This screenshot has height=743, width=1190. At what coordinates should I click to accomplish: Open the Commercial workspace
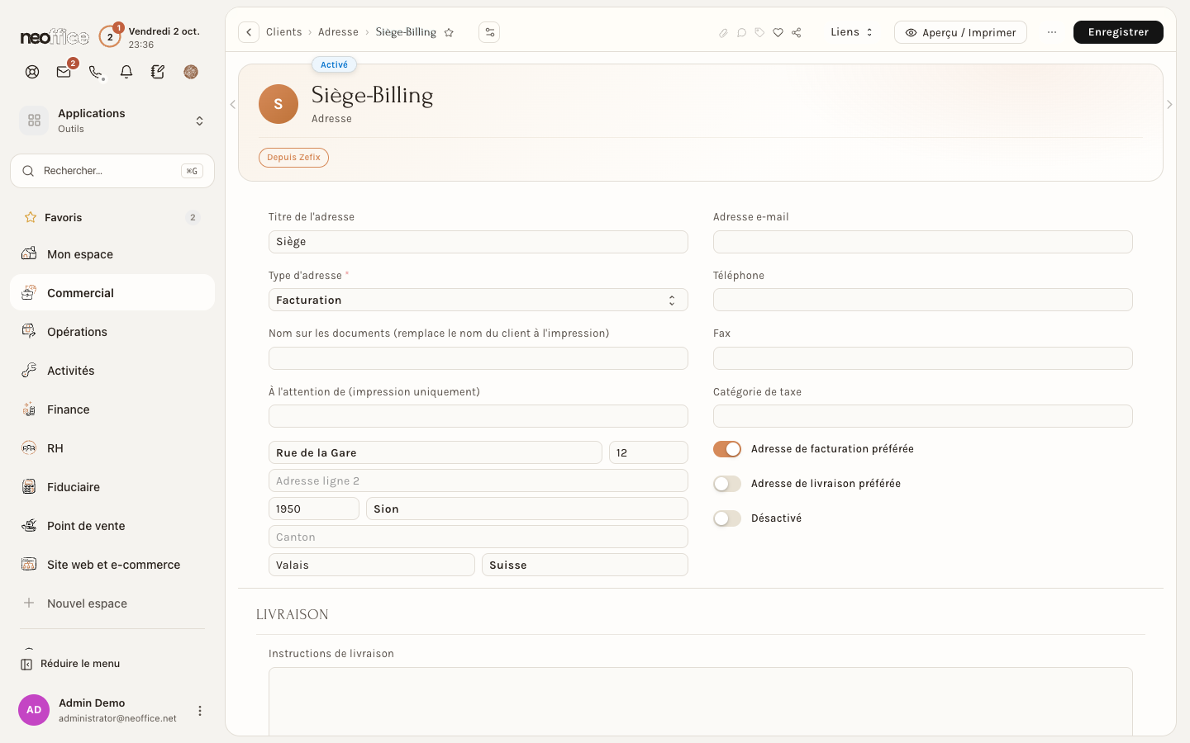click(x=112, y=292)
